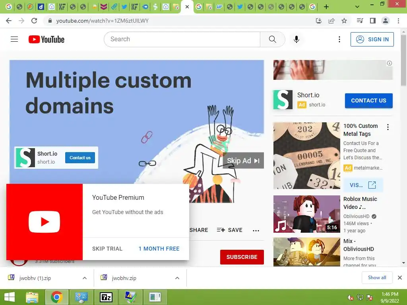Open the Chrome profile avatar
The width and height of the screenshot is (407, 305).
pos(386,21)
